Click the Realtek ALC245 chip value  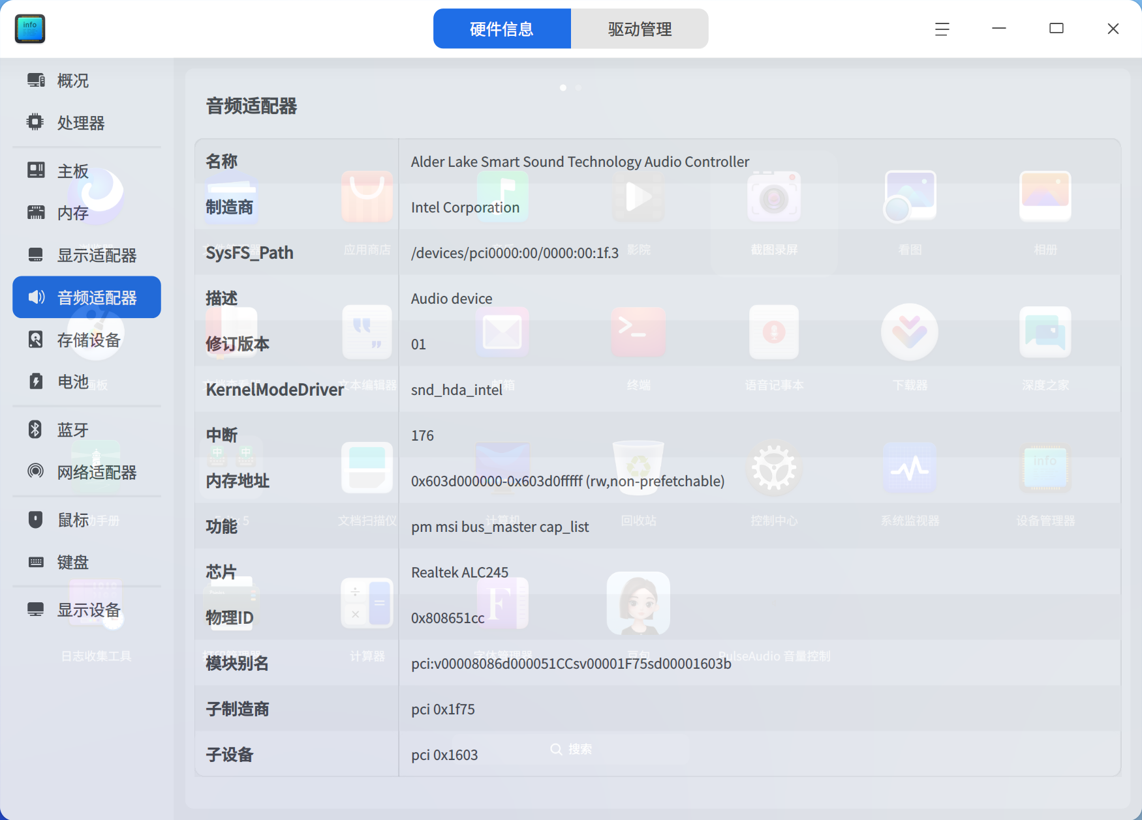tap(460, 572)
